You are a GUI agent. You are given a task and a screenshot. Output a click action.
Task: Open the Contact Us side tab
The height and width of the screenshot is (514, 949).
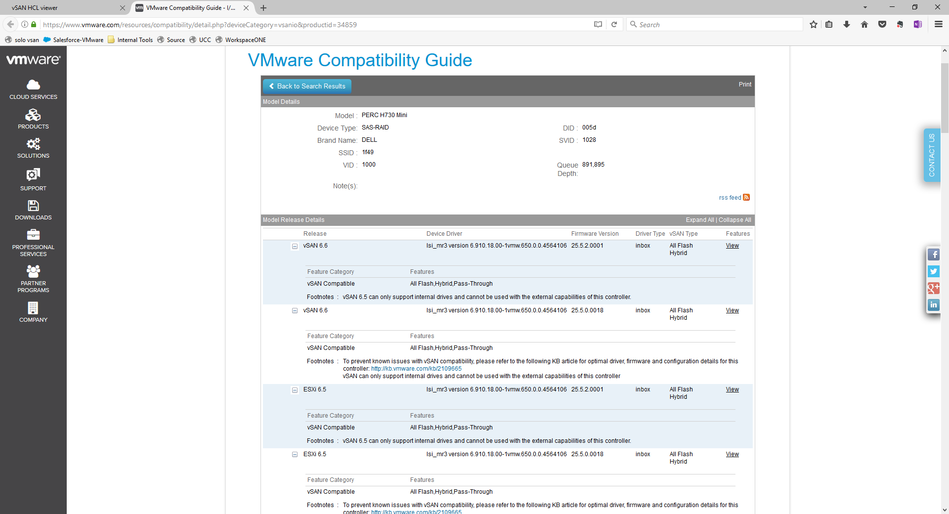tap(932, 155)
